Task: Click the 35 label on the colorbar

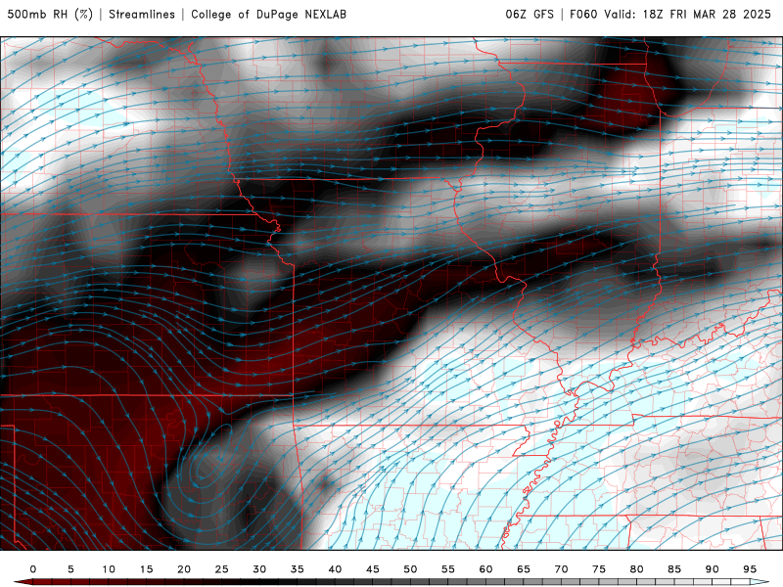Action: (298, 569)
